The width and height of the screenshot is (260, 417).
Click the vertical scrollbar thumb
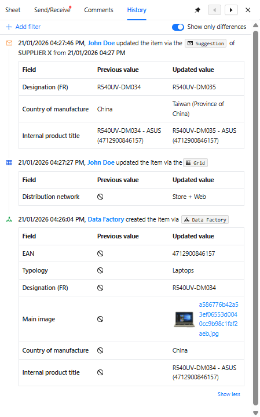255,218
